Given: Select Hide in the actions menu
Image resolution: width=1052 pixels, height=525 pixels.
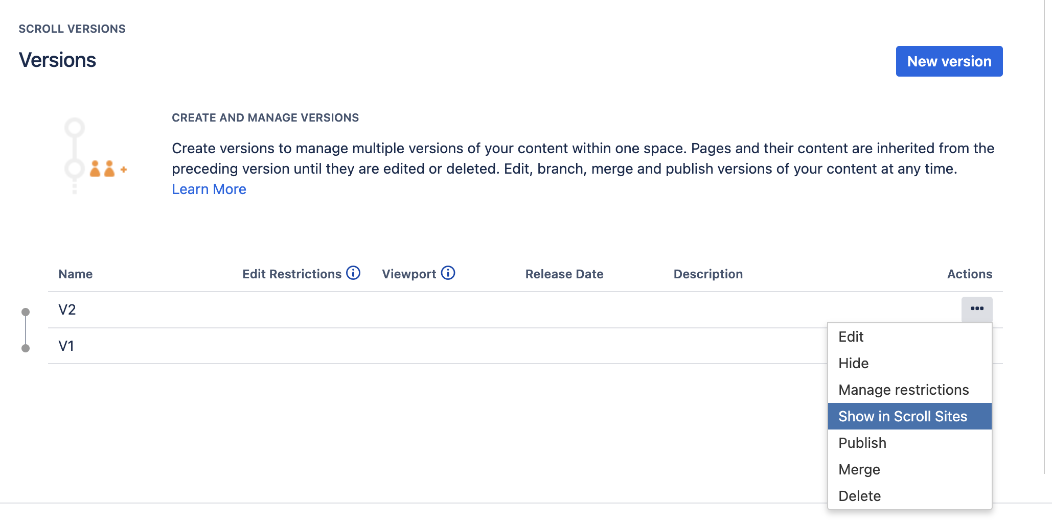Looking at the screenshot, I should pos(853,364).
